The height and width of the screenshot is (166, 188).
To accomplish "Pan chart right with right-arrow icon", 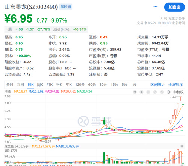I will [162, 92].
